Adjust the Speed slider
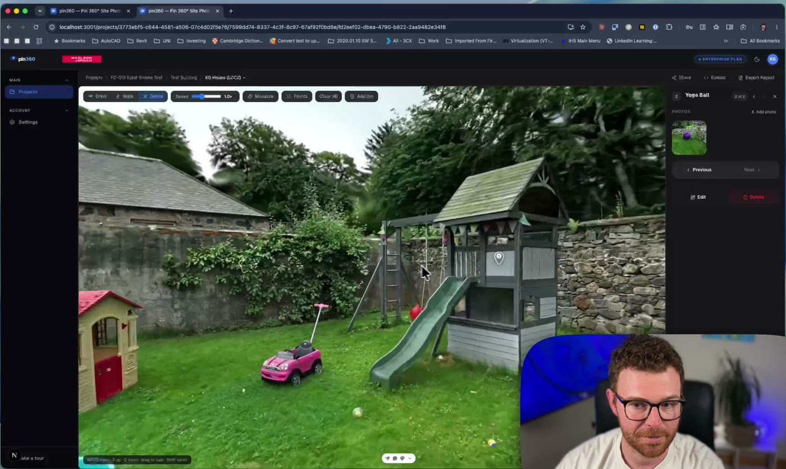 click(x=206, y=96)
